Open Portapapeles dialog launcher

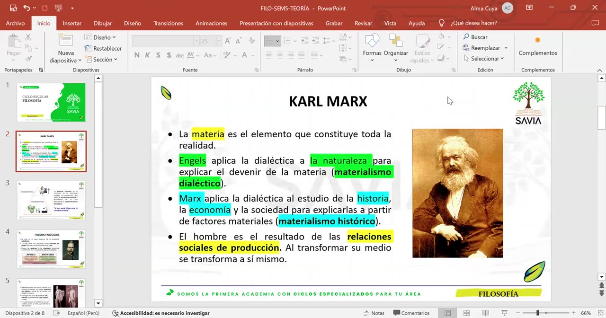(x=41, y=70)
